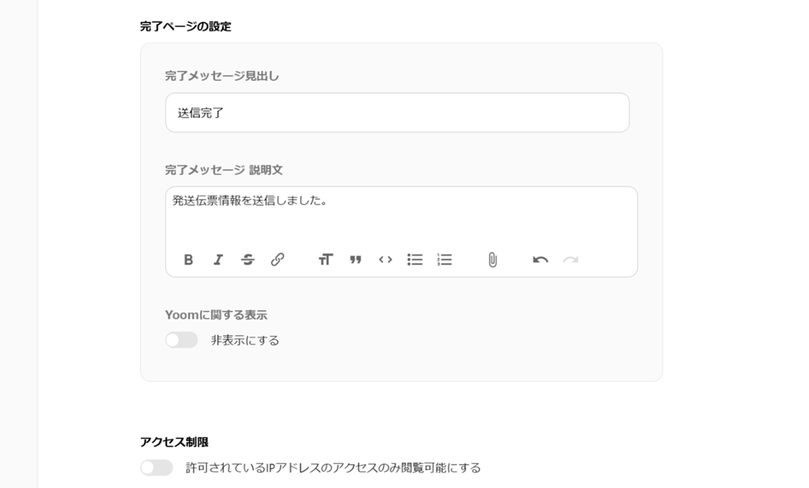Image resolution: width=809 pixels, height=488 pixels.
Task: Insert a hyperlink with the link icon
Action: [x=277, y=259]
